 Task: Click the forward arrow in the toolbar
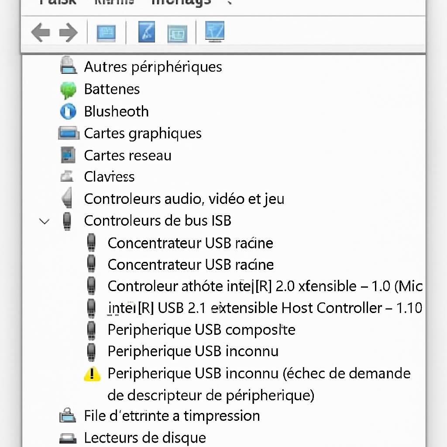tap(68, 33)
